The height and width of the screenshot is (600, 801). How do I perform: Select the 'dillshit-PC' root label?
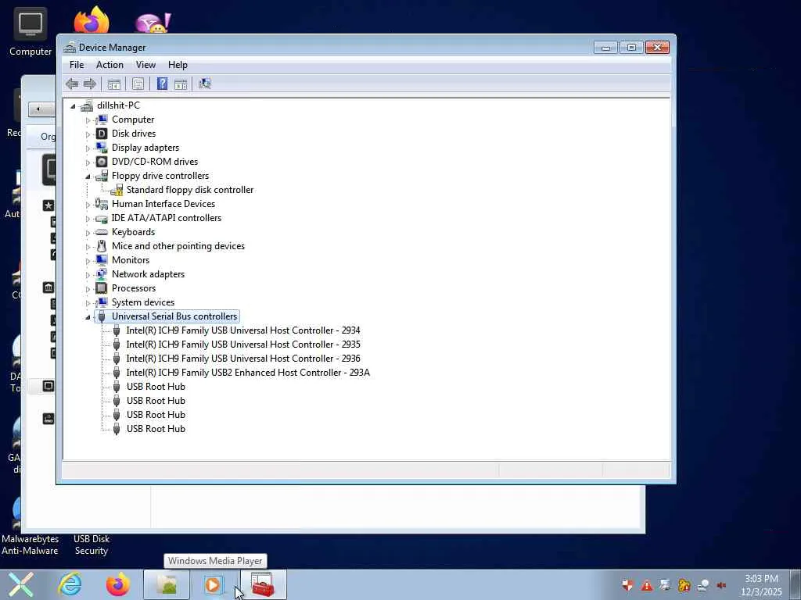pyautogui.click(x=118, y=105)
